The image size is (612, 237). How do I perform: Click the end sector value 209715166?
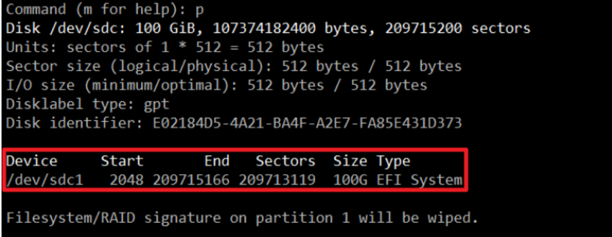pos(191,180)
